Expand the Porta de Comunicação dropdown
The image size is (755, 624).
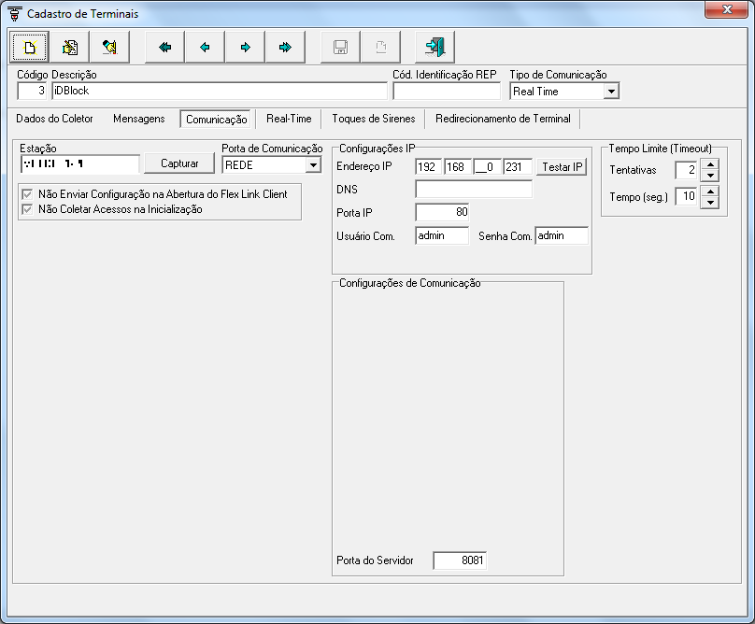pos(313,165)
